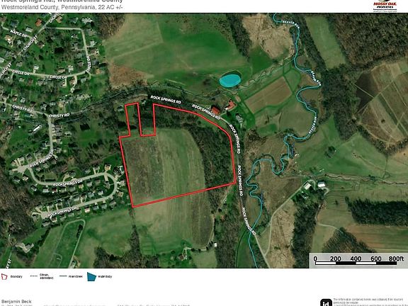Click the River/Creek legend line symbol
The image size is (408, 306).
click(x=63, y=276)
